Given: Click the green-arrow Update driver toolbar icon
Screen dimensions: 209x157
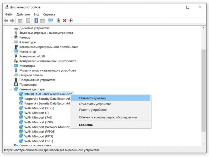Looking at the screenshot, I should 59,21.
